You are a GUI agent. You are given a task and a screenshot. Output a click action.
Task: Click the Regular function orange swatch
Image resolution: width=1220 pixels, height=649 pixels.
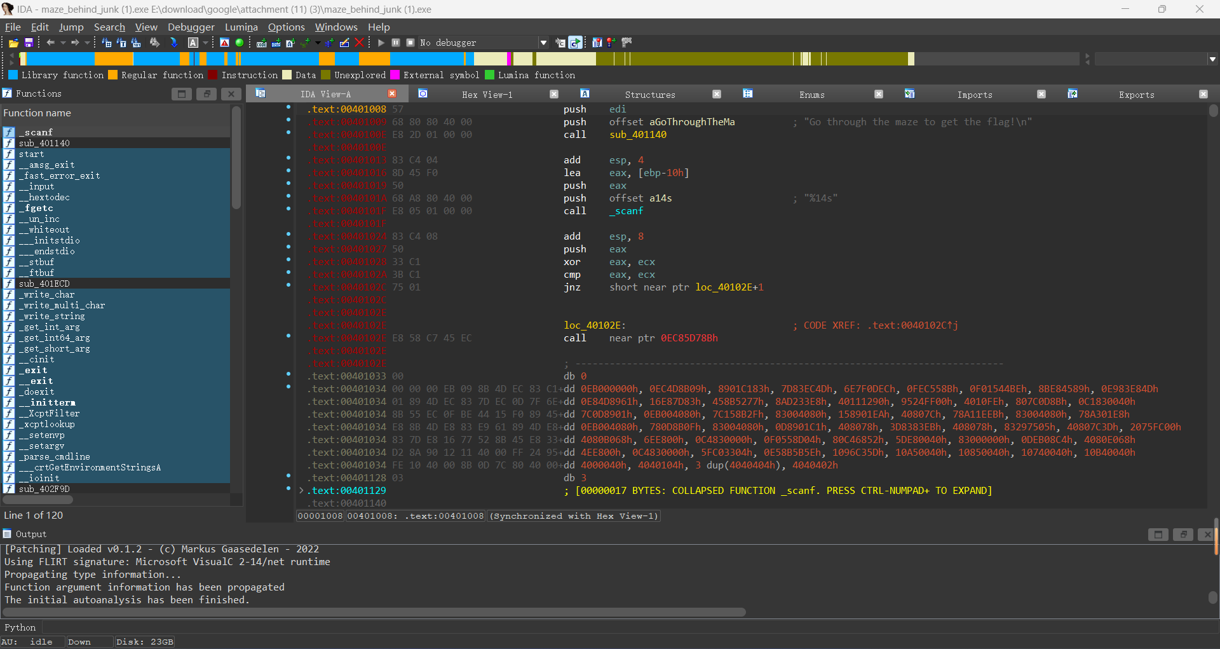click(113, 75)
